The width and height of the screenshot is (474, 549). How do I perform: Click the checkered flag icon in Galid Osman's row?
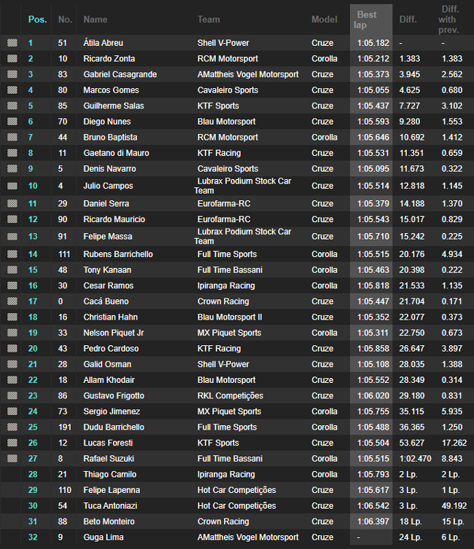(x=12, y=364)
